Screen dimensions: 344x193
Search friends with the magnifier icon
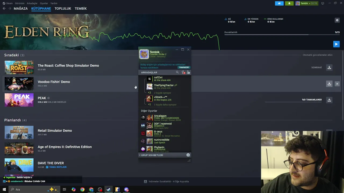[177, 72]
